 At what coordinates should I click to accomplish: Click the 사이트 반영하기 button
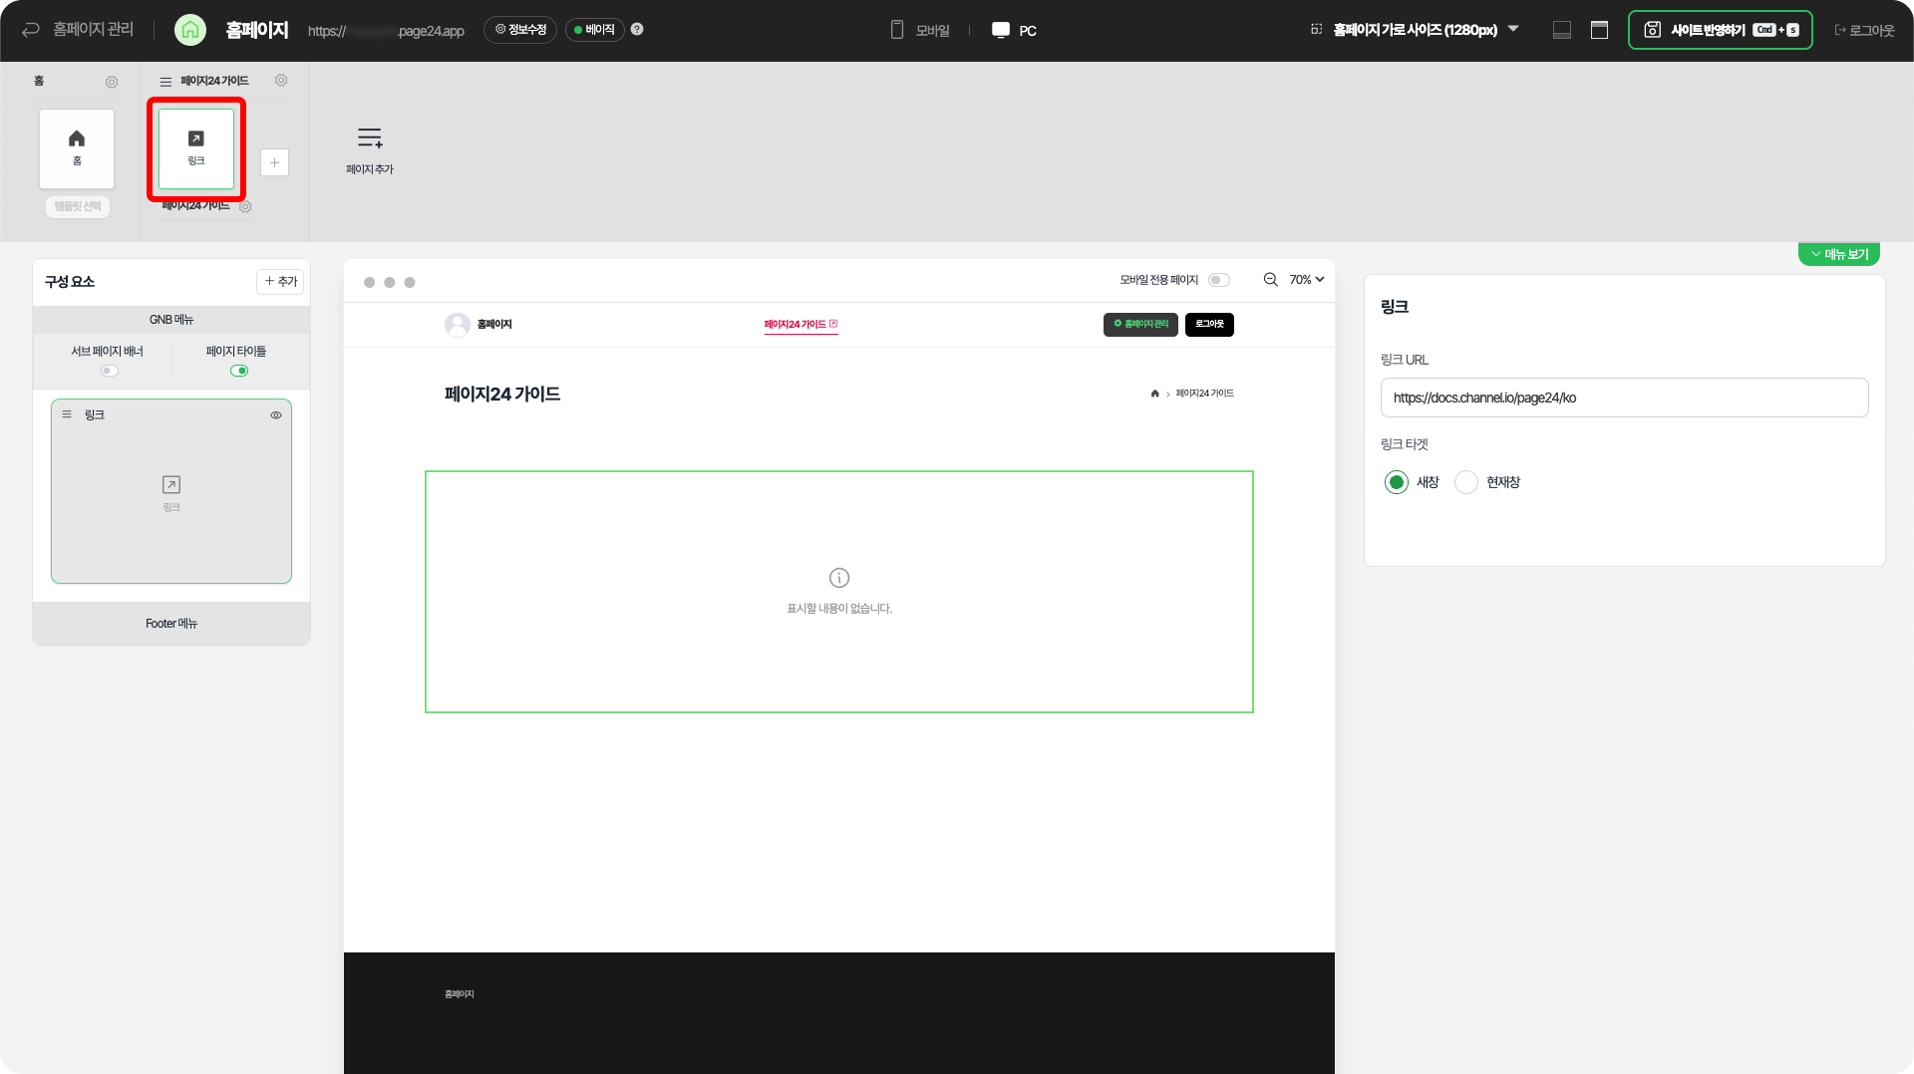click(x=1721, y=30)
